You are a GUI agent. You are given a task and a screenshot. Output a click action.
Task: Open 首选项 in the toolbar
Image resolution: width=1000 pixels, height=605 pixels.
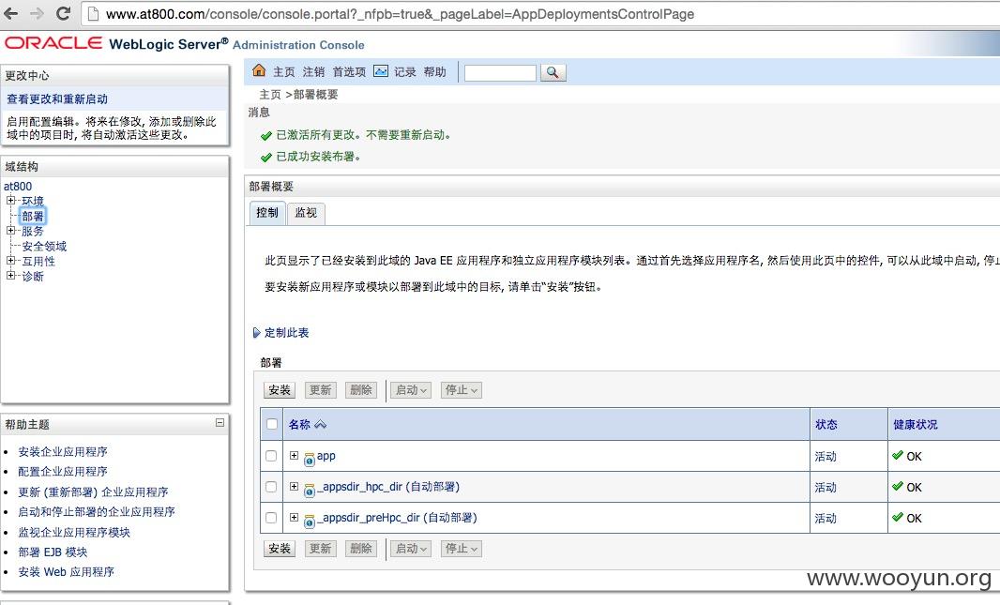coord(350,72)
